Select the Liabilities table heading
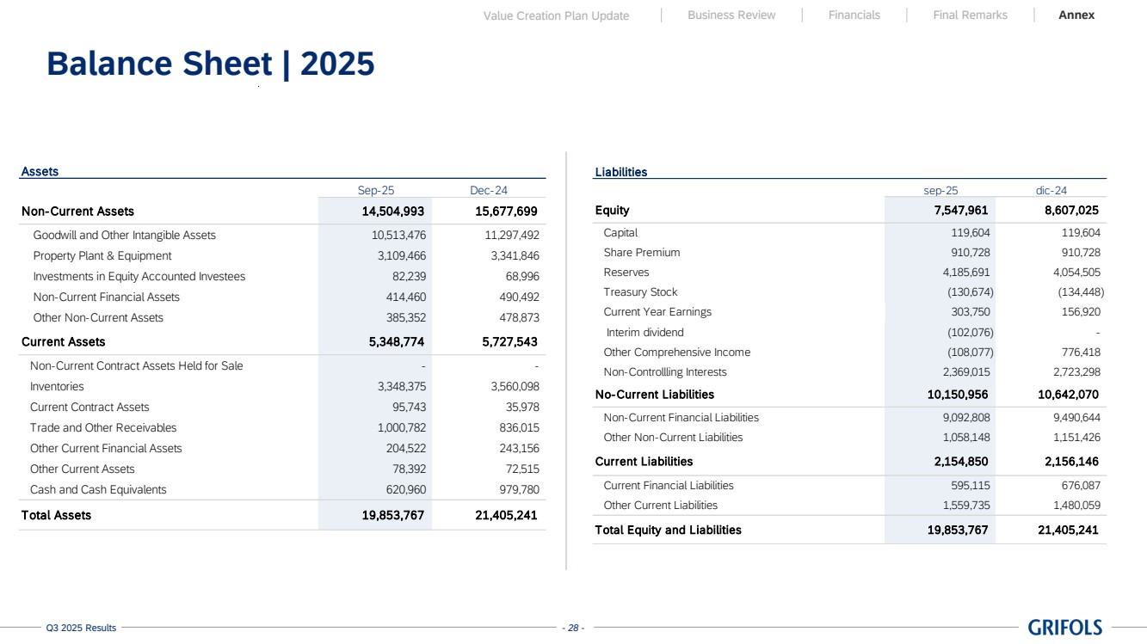1147x644 pixels. (620, 172)
